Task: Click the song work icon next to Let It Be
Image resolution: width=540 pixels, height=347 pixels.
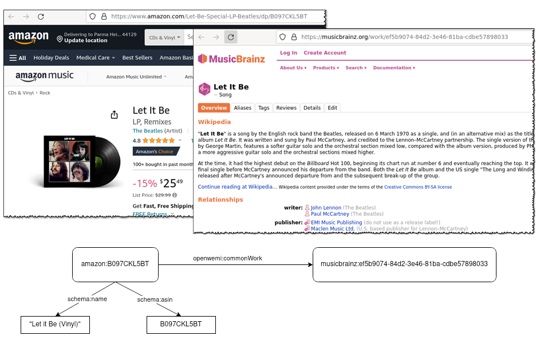Action: tap(204, 89)
